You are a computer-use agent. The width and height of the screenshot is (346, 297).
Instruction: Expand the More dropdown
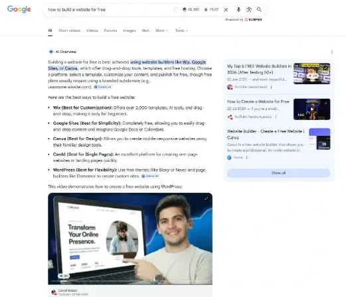pyautogui.click(x=161, y=30)
